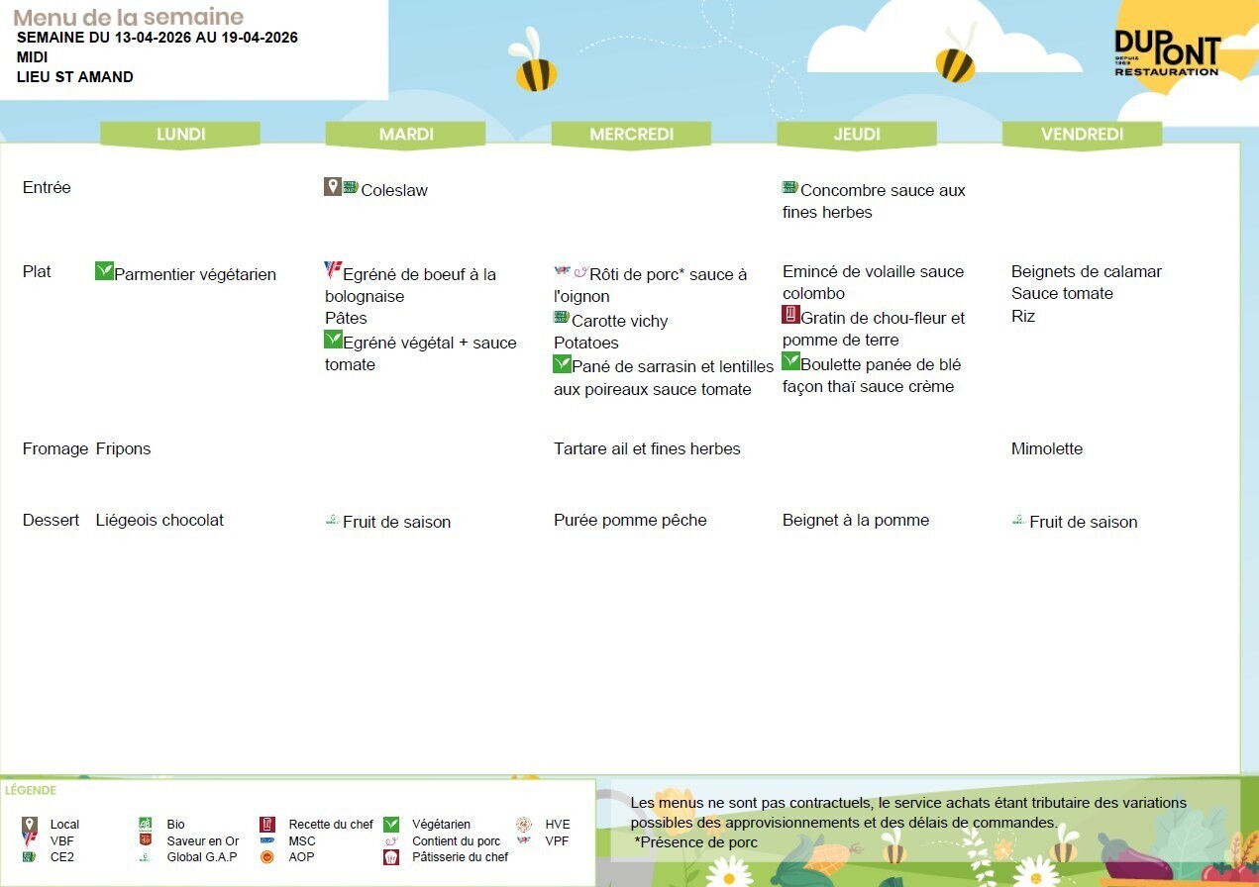Click the Bio label icon in the legend
Viewport: 1259px width, 887px height.
[145, 824]
